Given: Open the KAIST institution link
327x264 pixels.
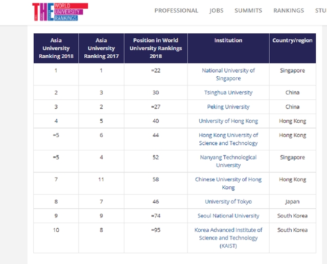Looking at the screenshot, I should coord(228,238).
